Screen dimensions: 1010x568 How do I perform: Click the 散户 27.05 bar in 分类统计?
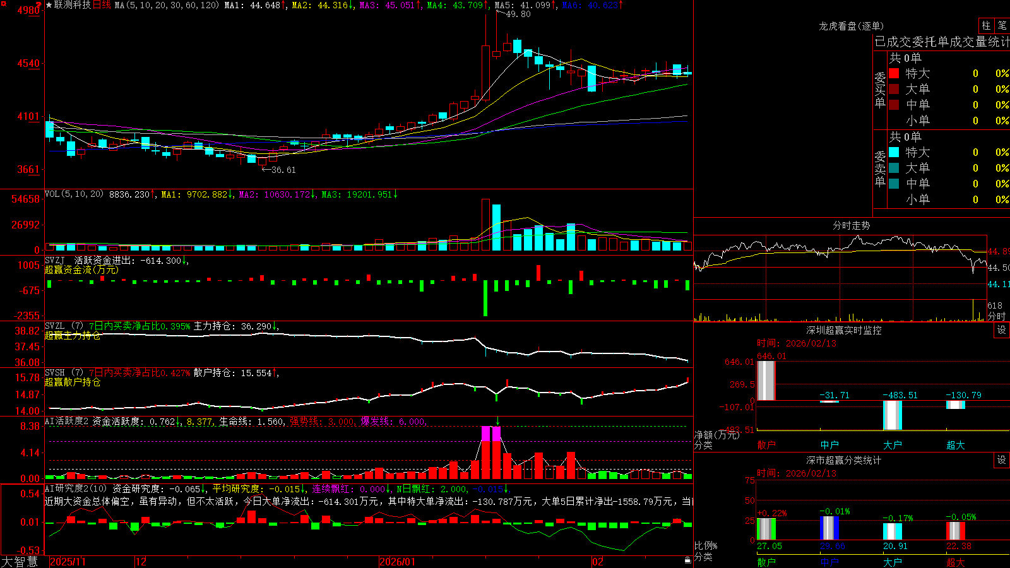click(x=766, y=529)
